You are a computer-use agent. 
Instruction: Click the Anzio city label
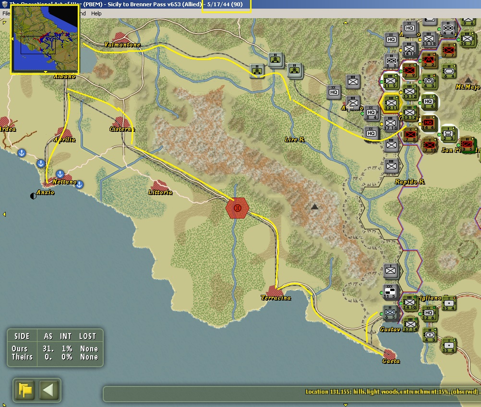tap(46, 192)
